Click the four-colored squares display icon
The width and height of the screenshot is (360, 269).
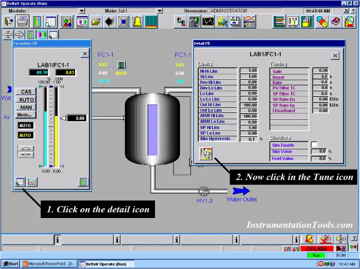67,22
